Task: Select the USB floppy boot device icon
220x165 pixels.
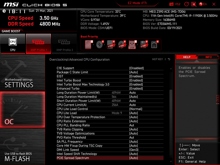Action: point(143,45)
